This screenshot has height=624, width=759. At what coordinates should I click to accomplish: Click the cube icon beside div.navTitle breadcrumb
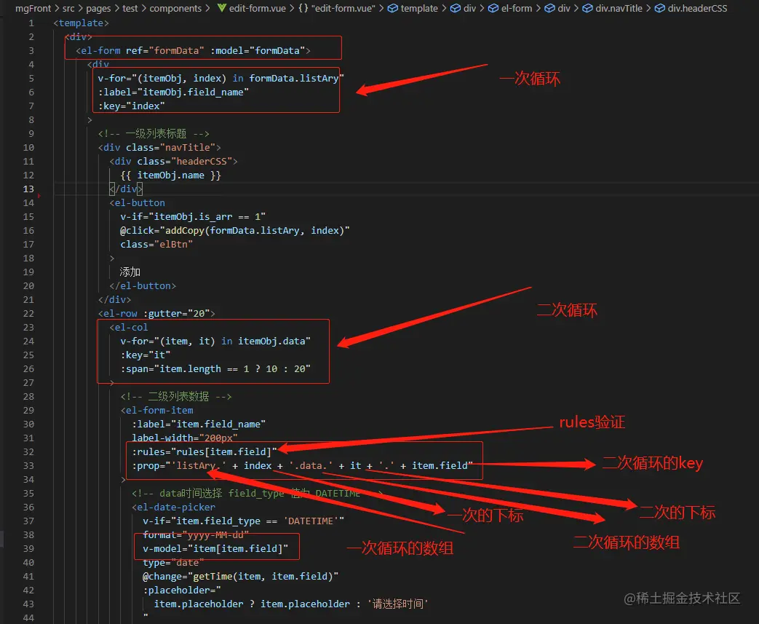pos(587,8)
